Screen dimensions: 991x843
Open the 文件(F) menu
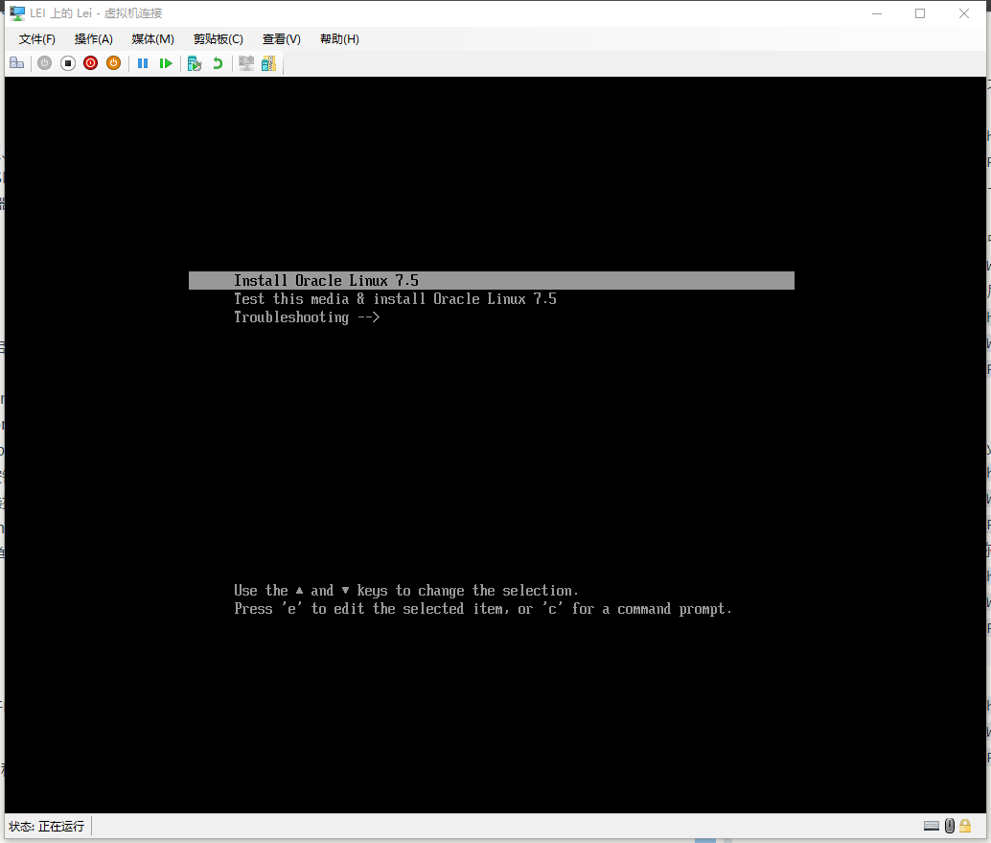pyautogui.click(x=37, y=39)
